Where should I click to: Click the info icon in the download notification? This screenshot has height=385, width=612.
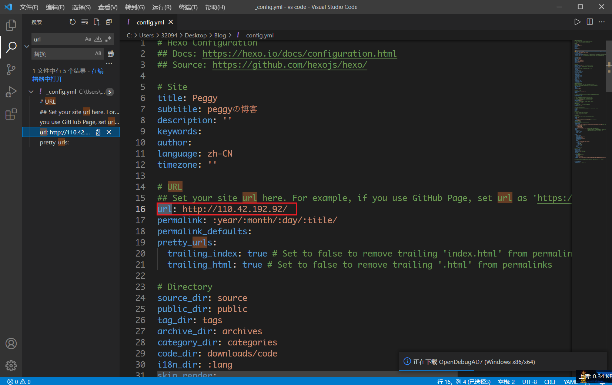click(x=407, y=361)
